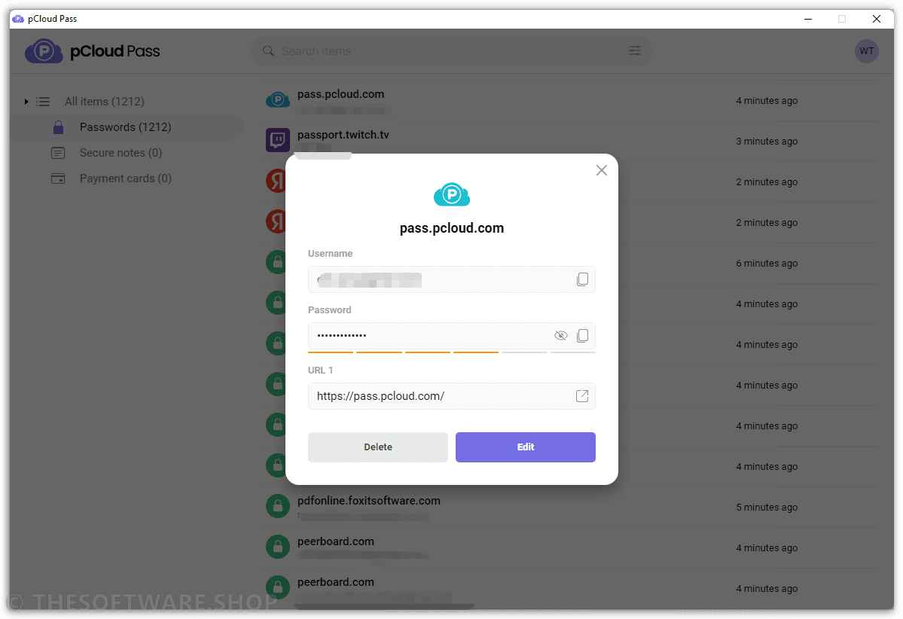The image size is (903, 619).
Task: Focus the Search items box
Action: [x=452, y=50]
